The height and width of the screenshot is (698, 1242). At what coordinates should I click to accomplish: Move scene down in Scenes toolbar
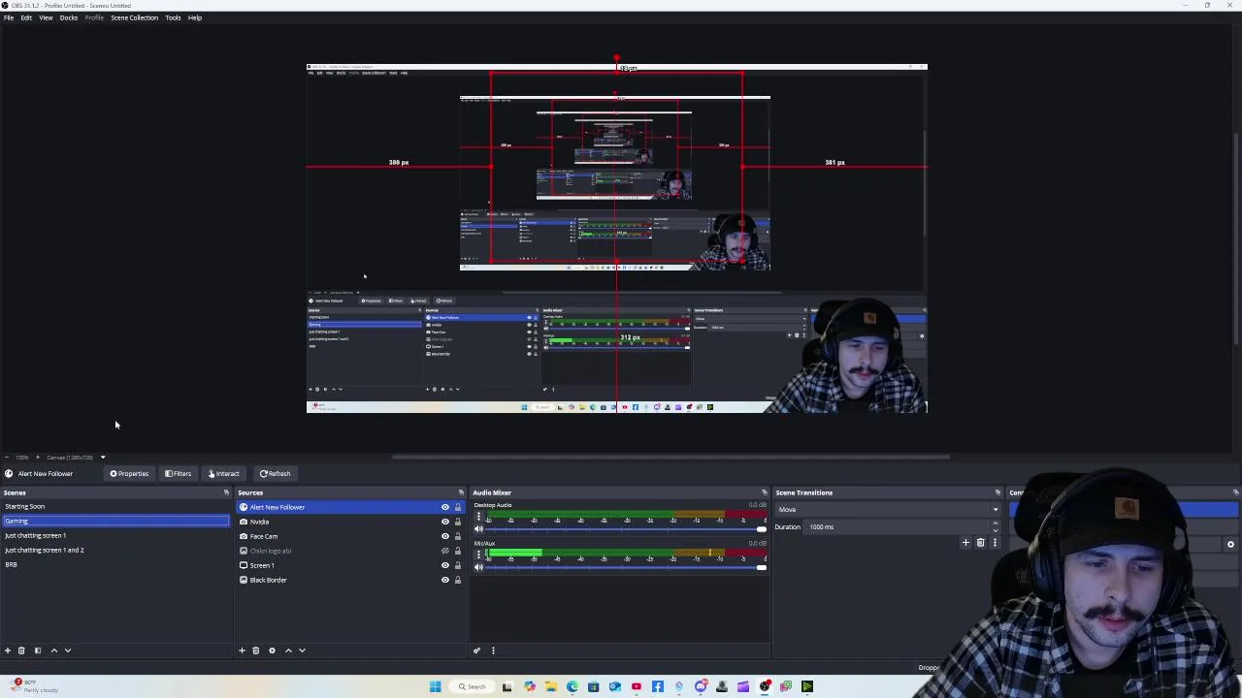[68, 650]
